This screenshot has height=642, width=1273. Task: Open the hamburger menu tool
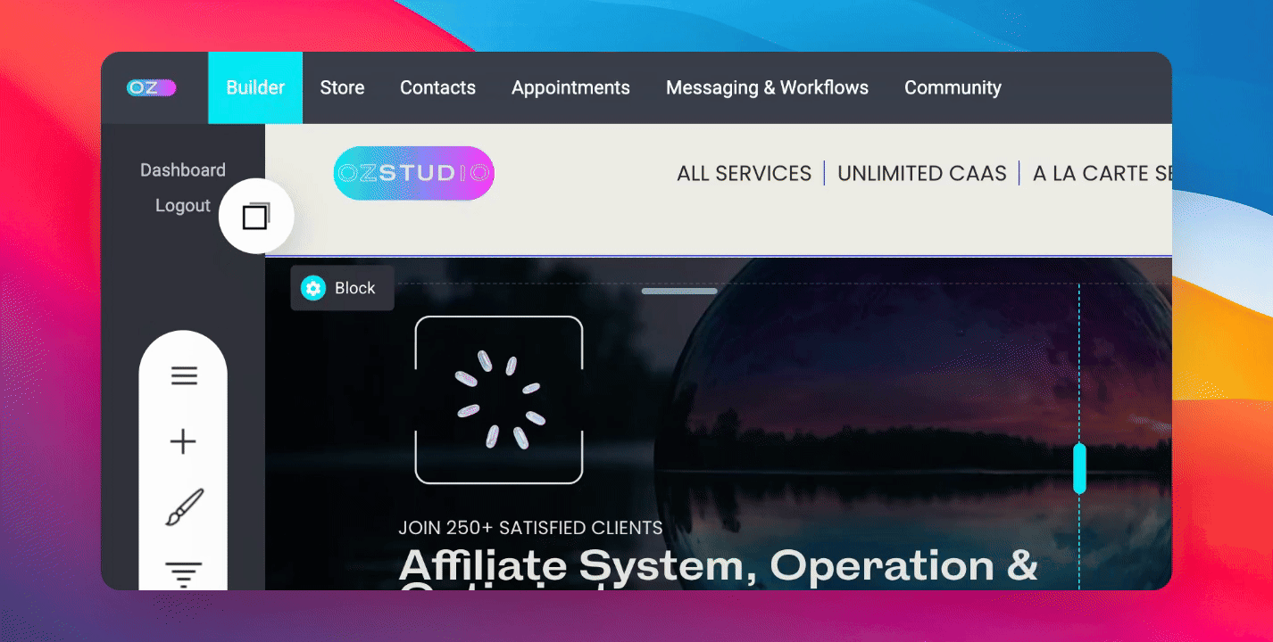[x=184, y=376]
